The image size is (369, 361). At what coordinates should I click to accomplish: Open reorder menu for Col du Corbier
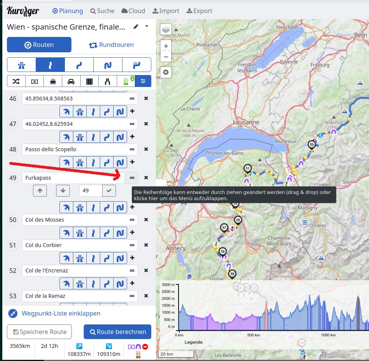132,245
